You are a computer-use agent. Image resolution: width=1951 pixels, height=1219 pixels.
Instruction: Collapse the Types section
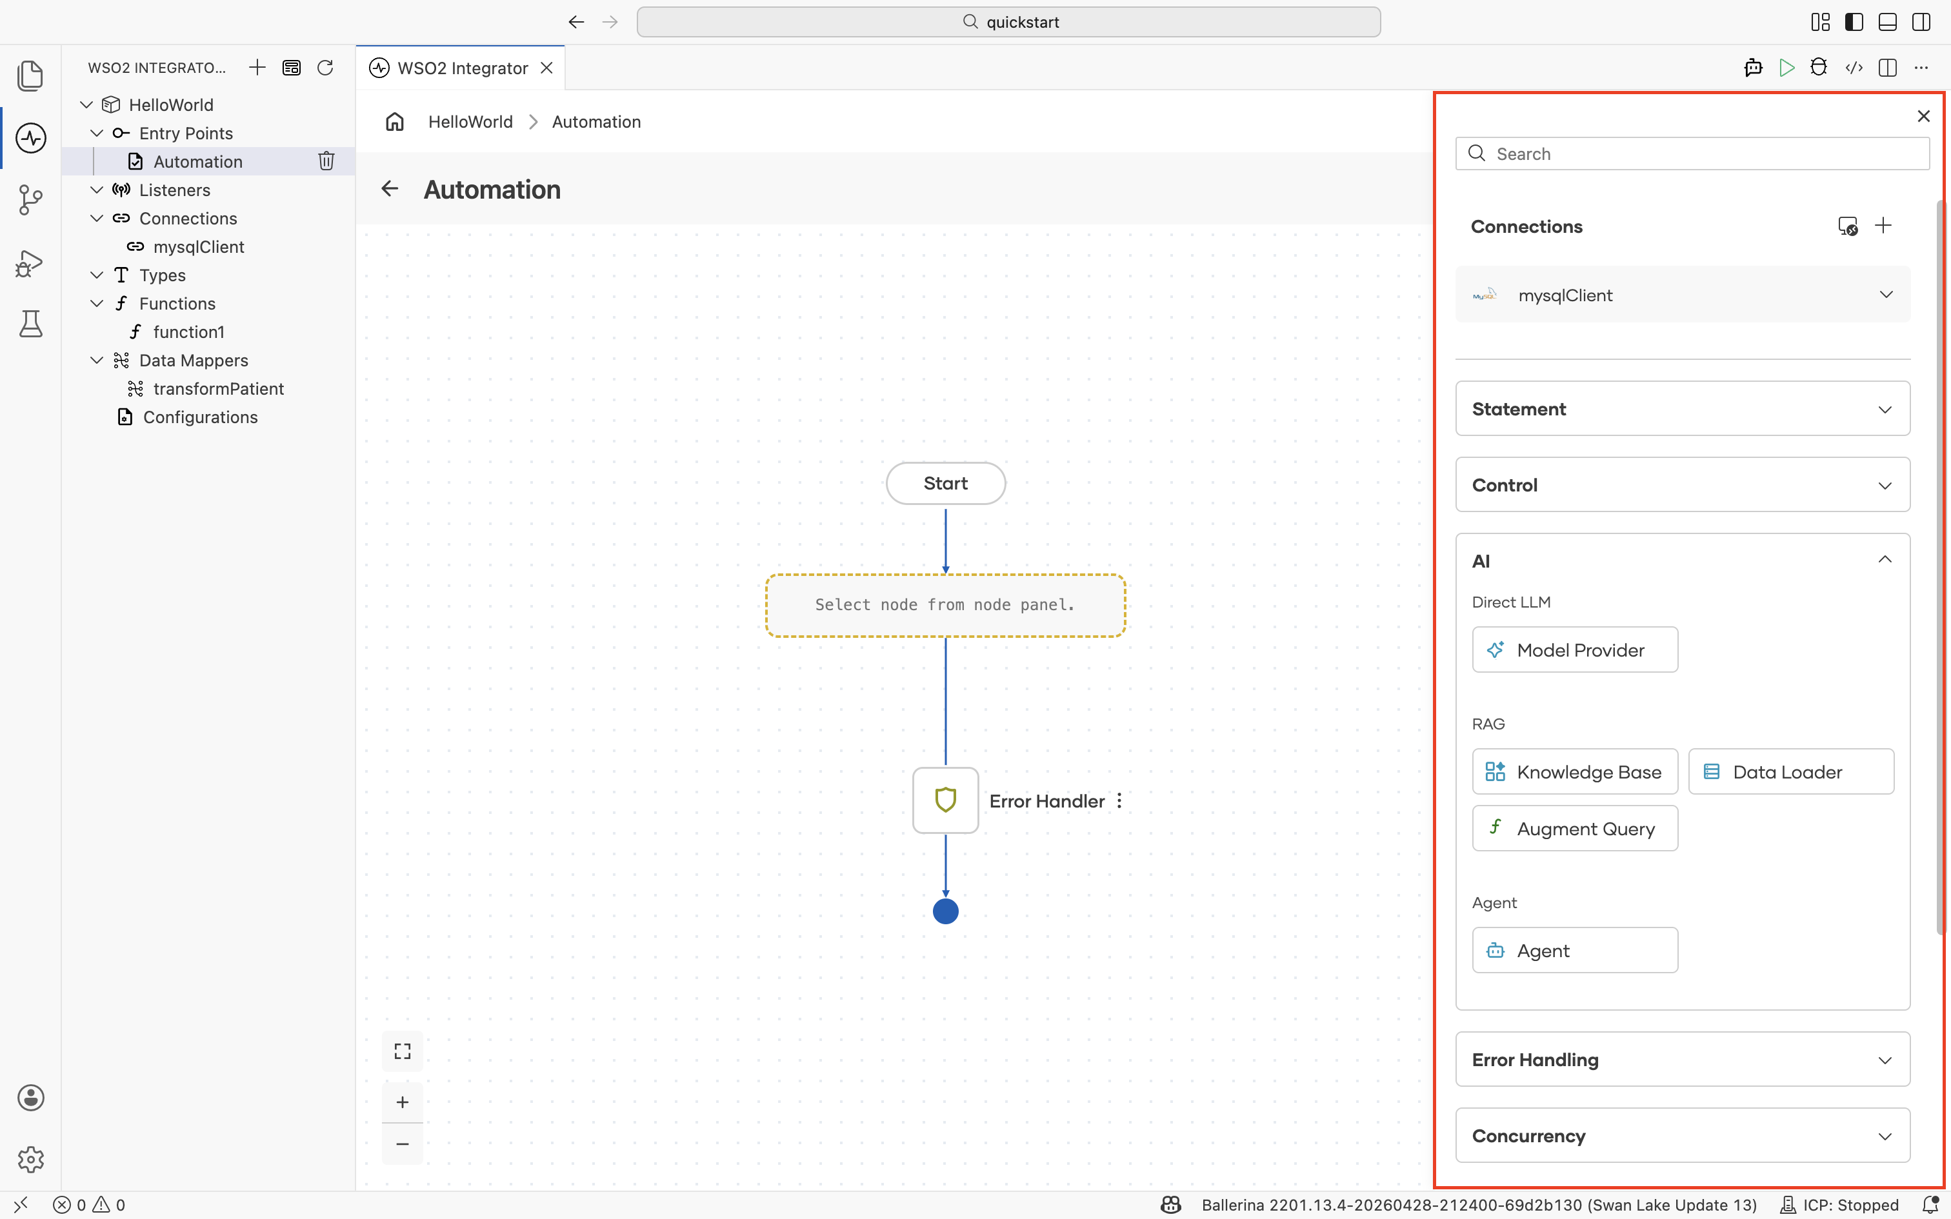97,275
